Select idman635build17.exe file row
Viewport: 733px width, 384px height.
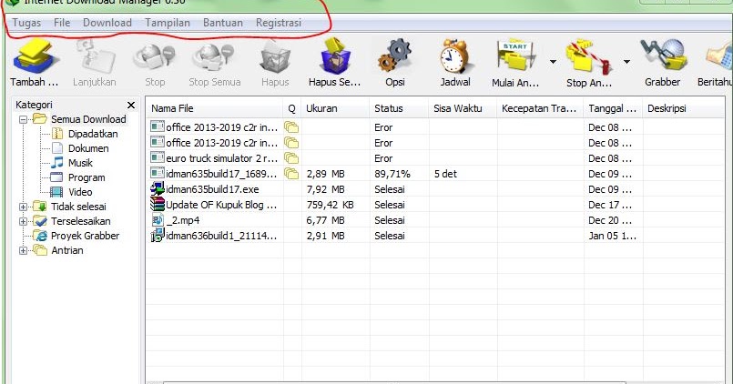(434, 189)
